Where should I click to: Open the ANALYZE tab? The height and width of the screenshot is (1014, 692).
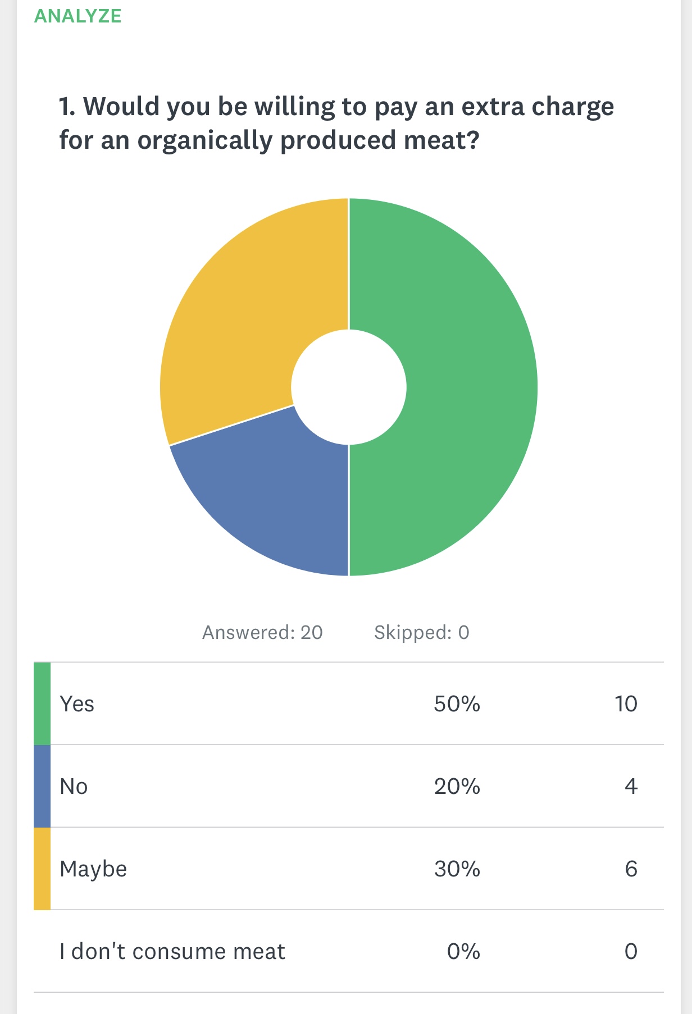tap(78, 16)
